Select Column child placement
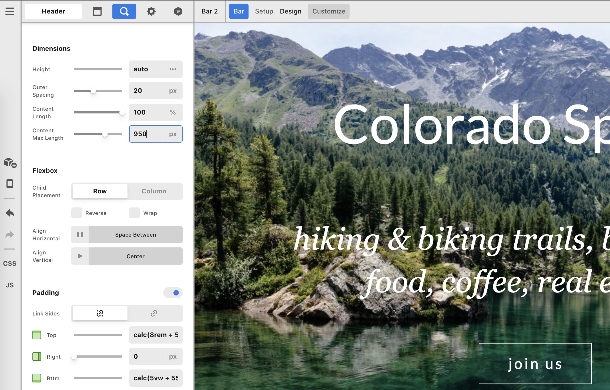The image size is (610, 390). pos(154,191)
